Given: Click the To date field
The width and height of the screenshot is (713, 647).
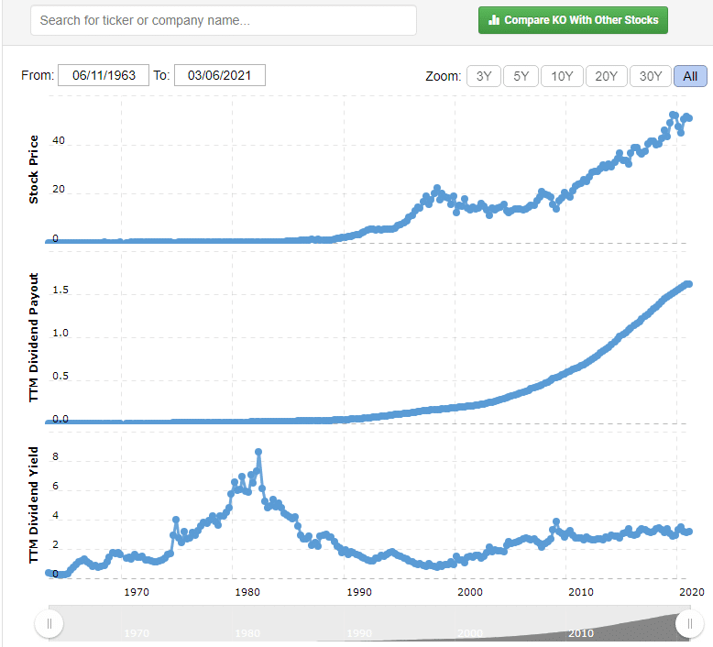Looking at the screenshot, I should [x=219, y=75].
